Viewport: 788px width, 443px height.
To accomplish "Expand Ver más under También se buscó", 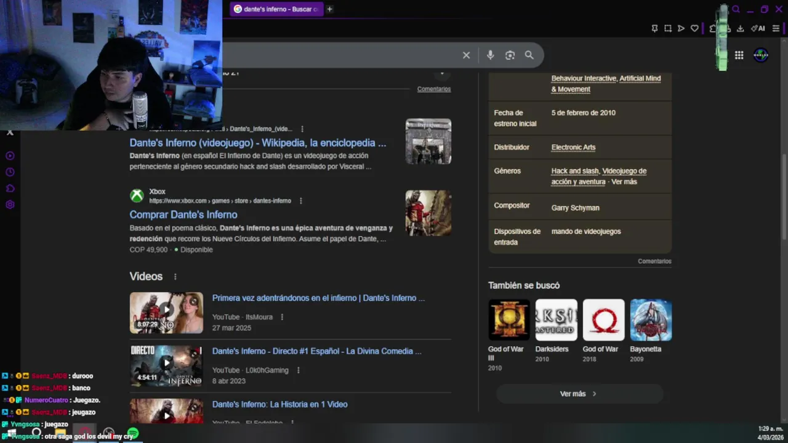I will pos(579,394).
